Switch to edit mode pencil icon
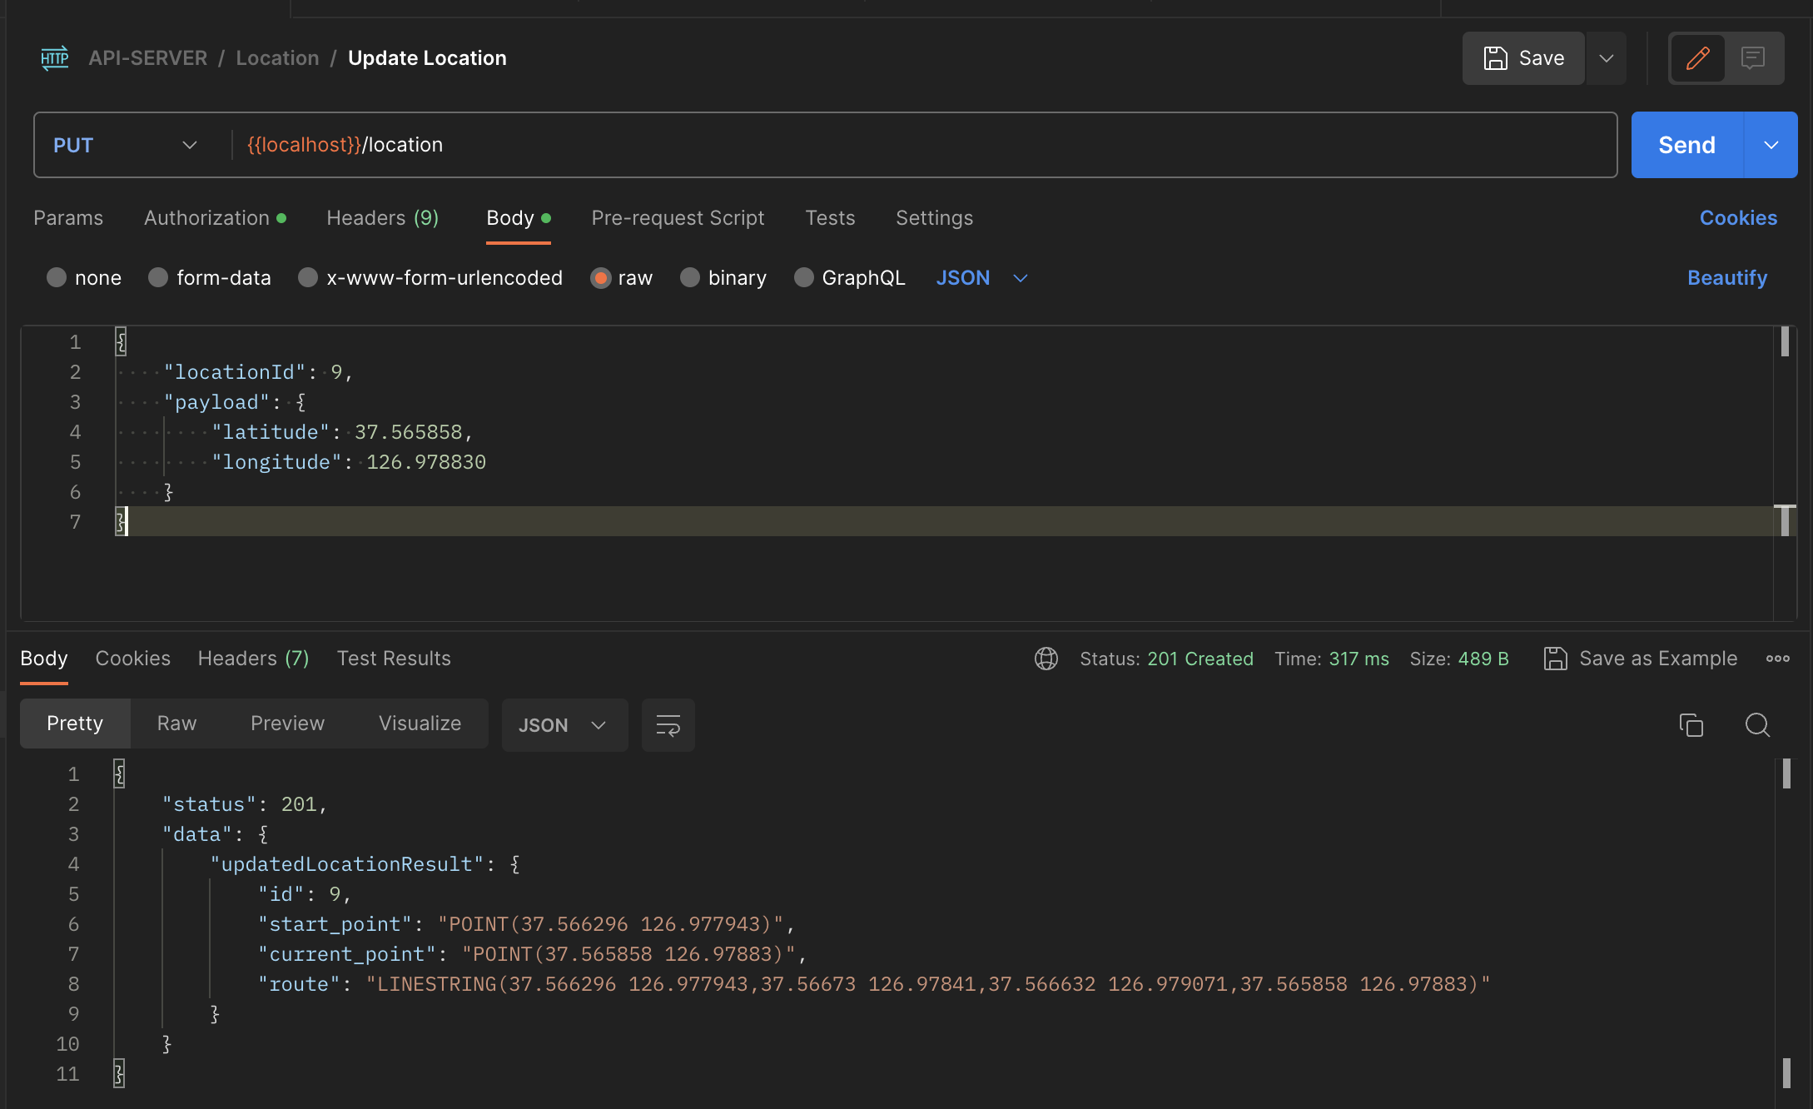 (1697, 58)
